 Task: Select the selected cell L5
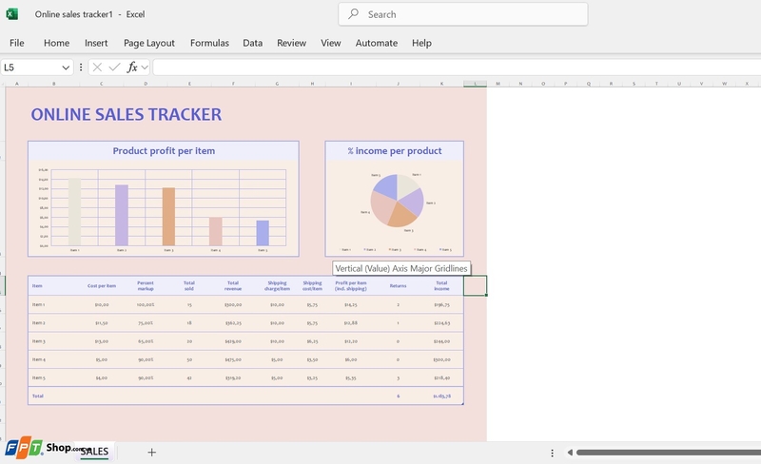pos(475,285)
